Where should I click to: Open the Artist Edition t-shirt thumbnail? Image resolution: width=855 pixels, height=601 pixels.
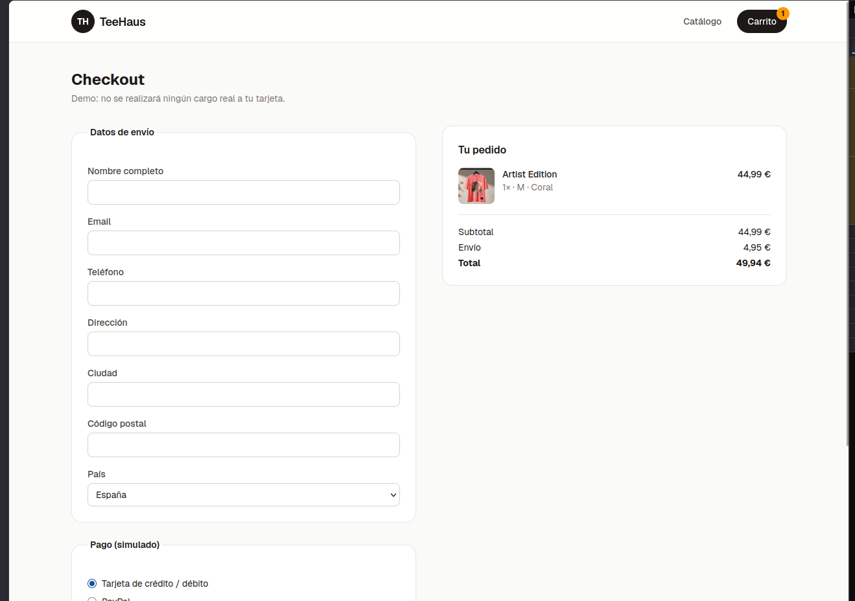coord(476,186)
